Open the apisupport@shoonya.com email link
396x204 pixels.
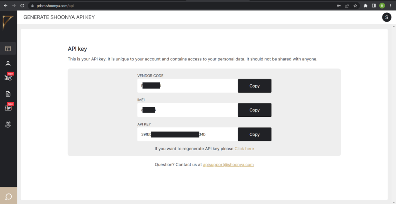[228, 165]
